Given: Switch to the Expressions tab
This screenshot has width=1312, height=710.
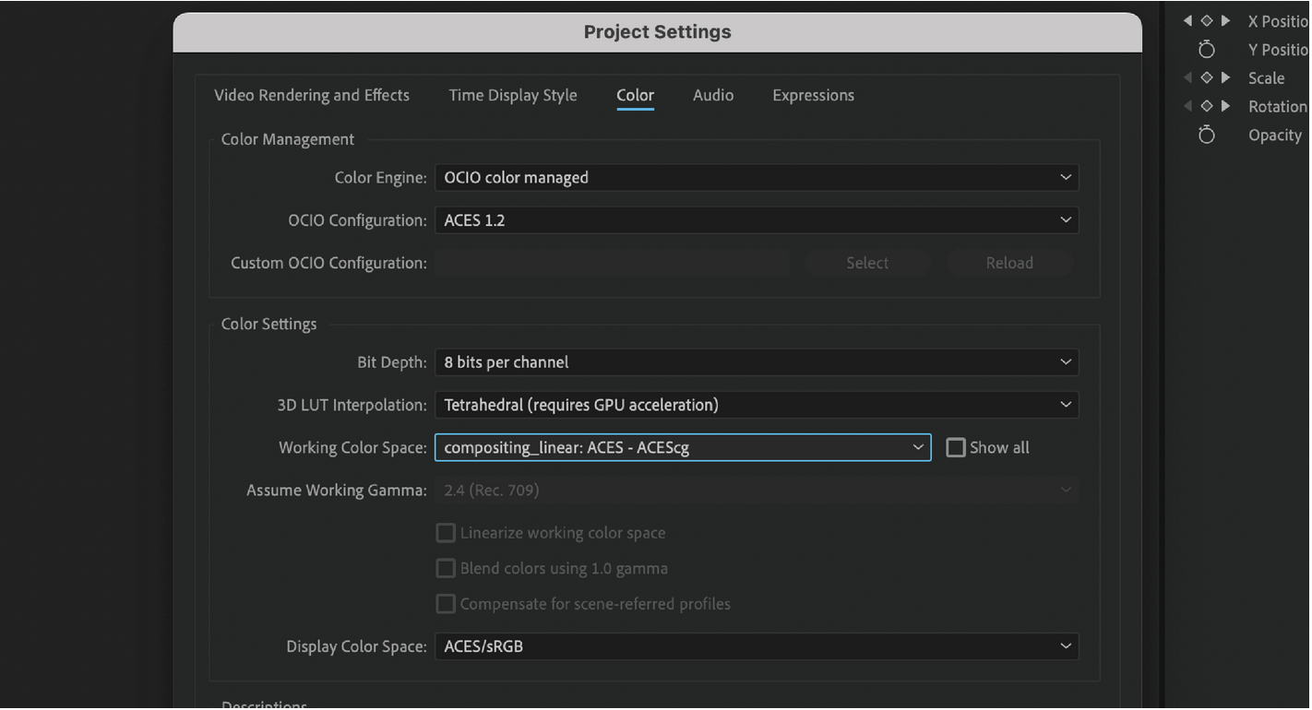Looking at the screenshot, I should [813, 95].
